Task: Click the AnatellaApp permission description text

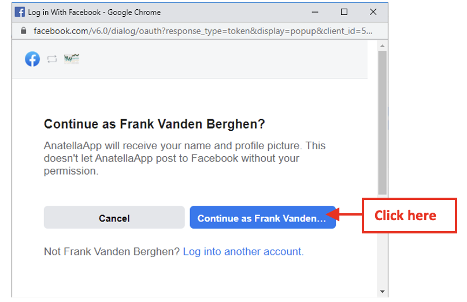Action: (x=185, y=158)
